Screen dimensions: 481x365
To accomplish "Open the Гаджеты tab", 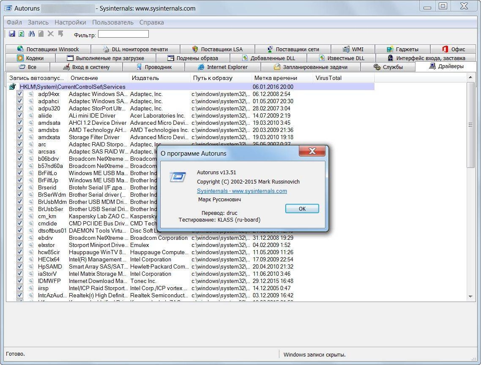I will point(402,49).
